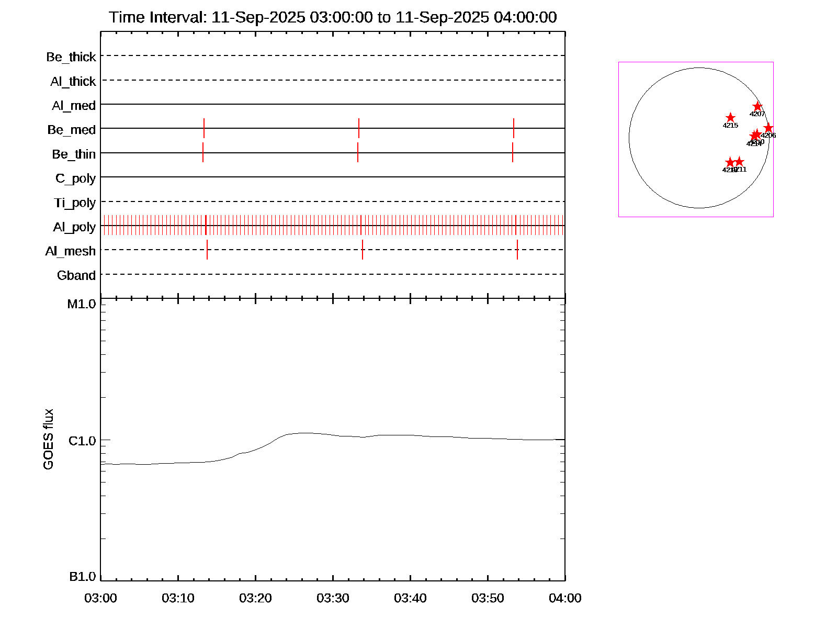Screen dimensions: 837x628
Task: Click the GOES flux axis title
Action: 48,440
